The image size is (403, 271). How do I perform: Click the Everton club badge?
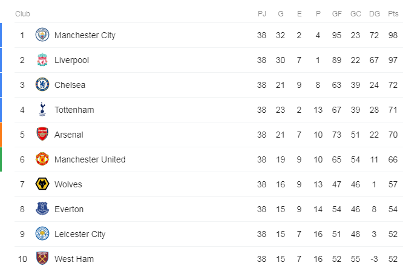pos(42,209)
